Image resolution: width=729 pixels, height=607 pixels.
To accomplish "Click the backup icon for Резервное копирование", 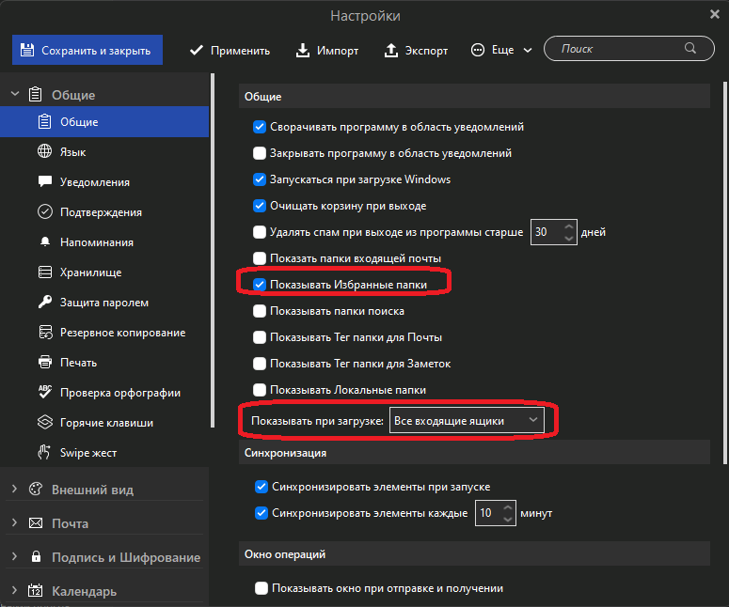I will tap(45, 332).
